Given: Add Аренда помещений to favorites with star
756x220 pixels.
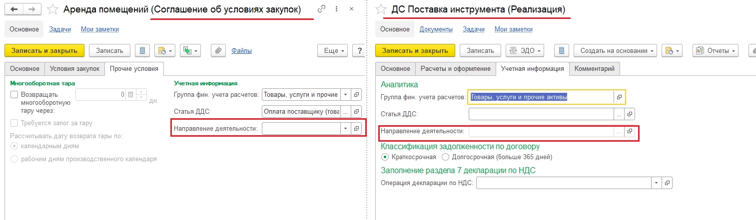Looking at the screenshot, I should click(x=53, y=9).
